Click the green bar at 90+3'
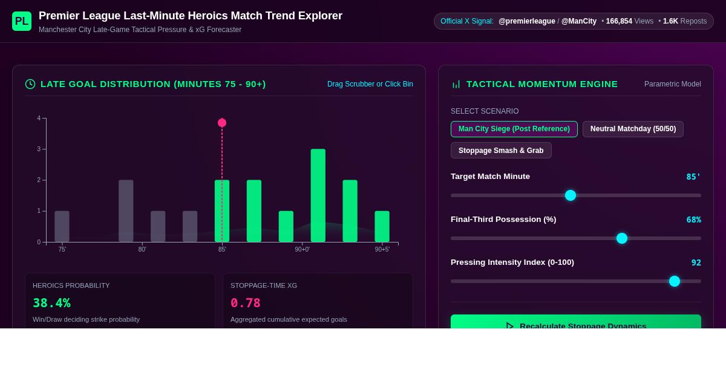Screen dimensions: 726x381 click(350, 211)
